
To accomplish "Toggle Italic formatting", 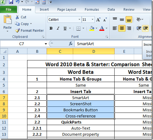I will click(x=58, y=28).
